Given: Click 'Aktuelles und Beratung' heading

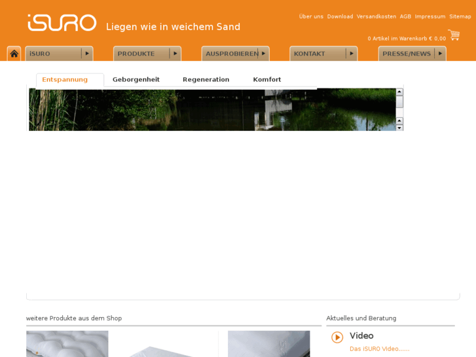Looking at the screenshot, I should tap(361, 318).
